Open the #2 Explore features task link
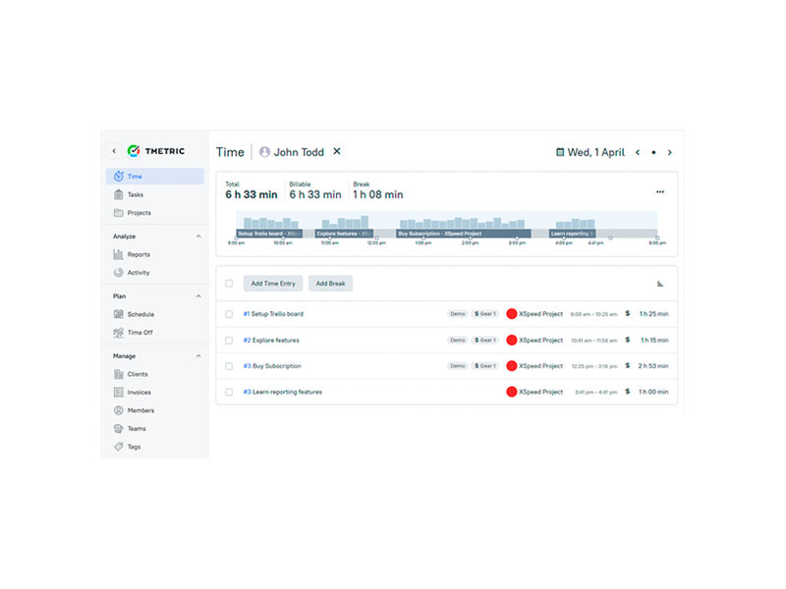Image resolution: width=786 pixels, height=589 pixels. click(x=271, y=340)
